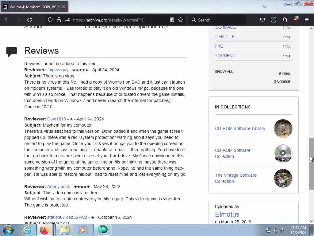Download the TORRENT file

[225, 56]
